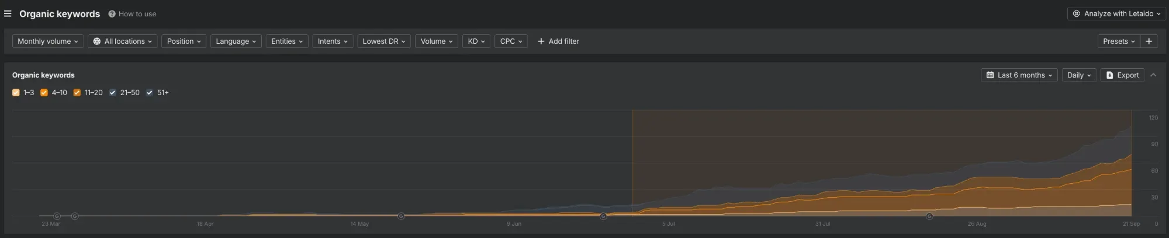This screenshot has height=238, width=1169.
Task: Uncheck the 1–3 positions checkbox
Action: (x=16, y=93)
